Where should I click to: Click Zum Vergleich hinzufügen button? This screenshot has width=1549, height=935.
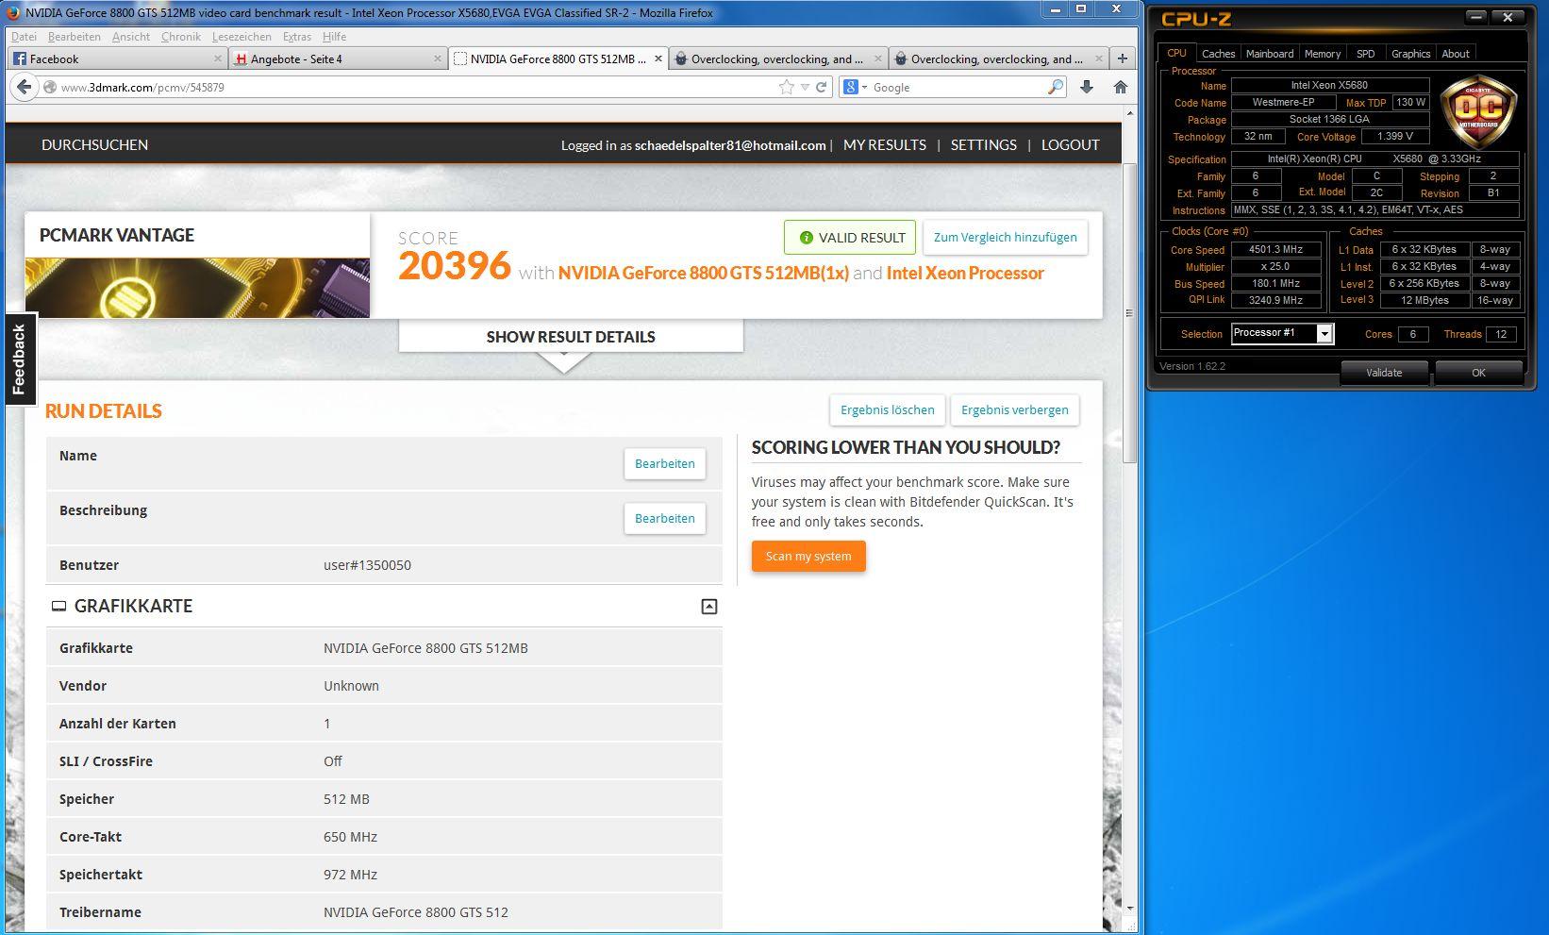tap(1005, 238)
